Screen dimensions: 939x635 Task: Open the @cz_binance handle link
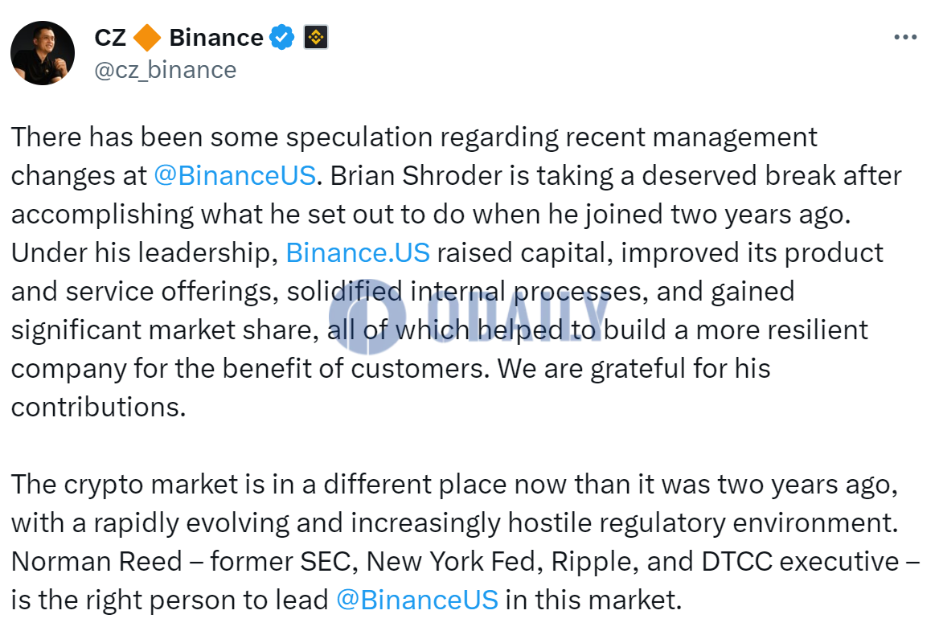166,71
